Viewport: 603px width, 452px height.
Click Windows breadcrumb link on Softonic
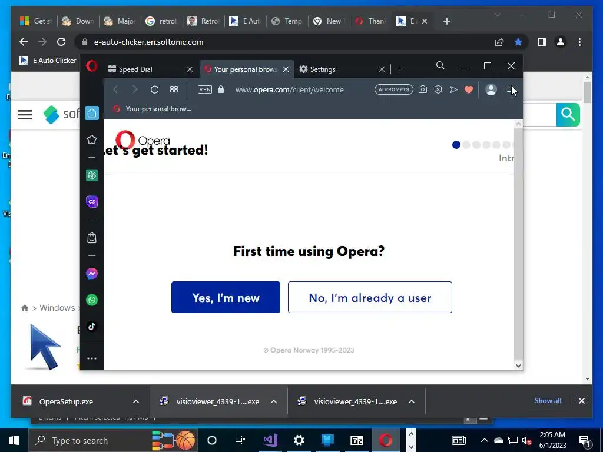tap(57, 308)
